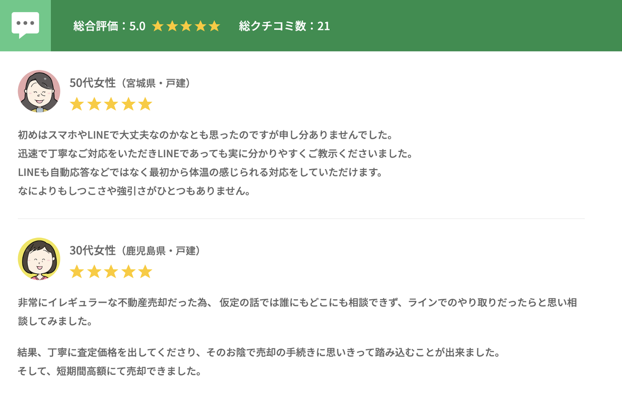Click the line starting with LINEも自動応答
Image resolution: width=622 pixels, height=397 pixels.
click(200, 172)
